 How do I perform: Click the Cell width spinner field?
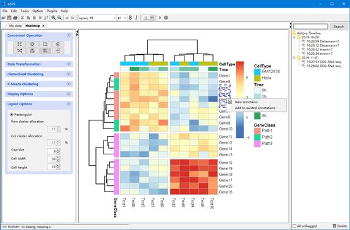(x=54, y=159)
